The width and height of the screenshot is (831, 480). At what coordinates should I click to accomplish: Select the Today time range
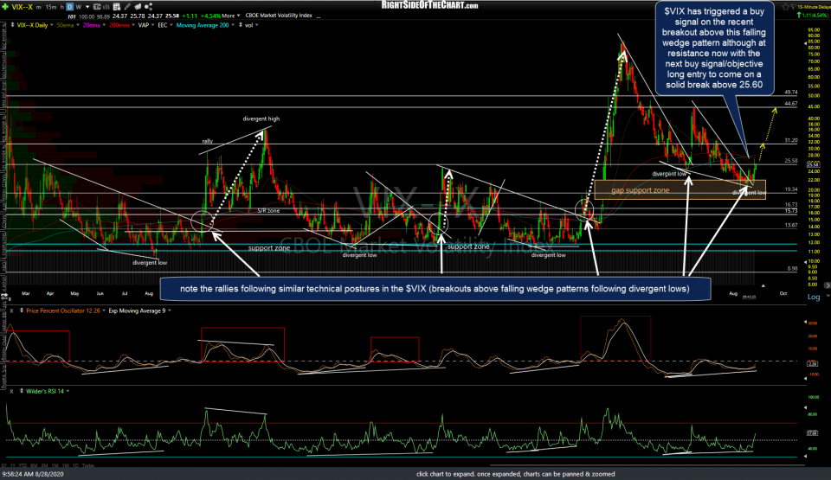click(x=88, y=465)
